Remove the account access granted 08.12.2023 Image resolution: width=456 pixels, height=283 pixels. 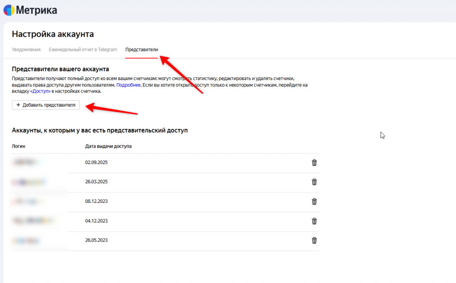coord(314,201)
